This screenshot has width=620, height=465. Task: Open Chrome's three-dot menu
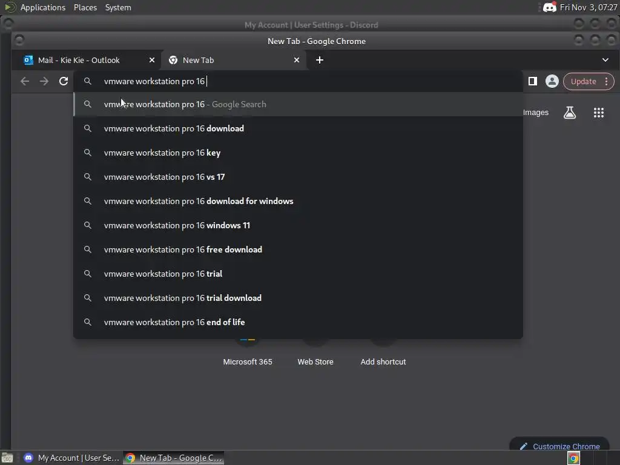click(606, 82)
